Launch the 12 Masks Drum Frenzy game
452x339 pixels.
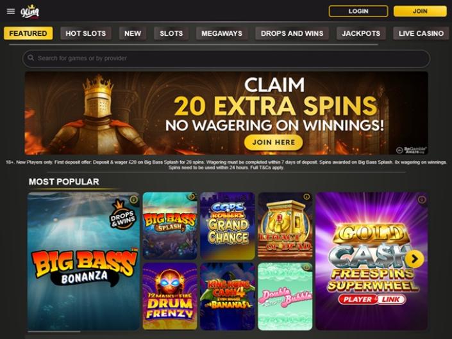(x=170, y=296)
